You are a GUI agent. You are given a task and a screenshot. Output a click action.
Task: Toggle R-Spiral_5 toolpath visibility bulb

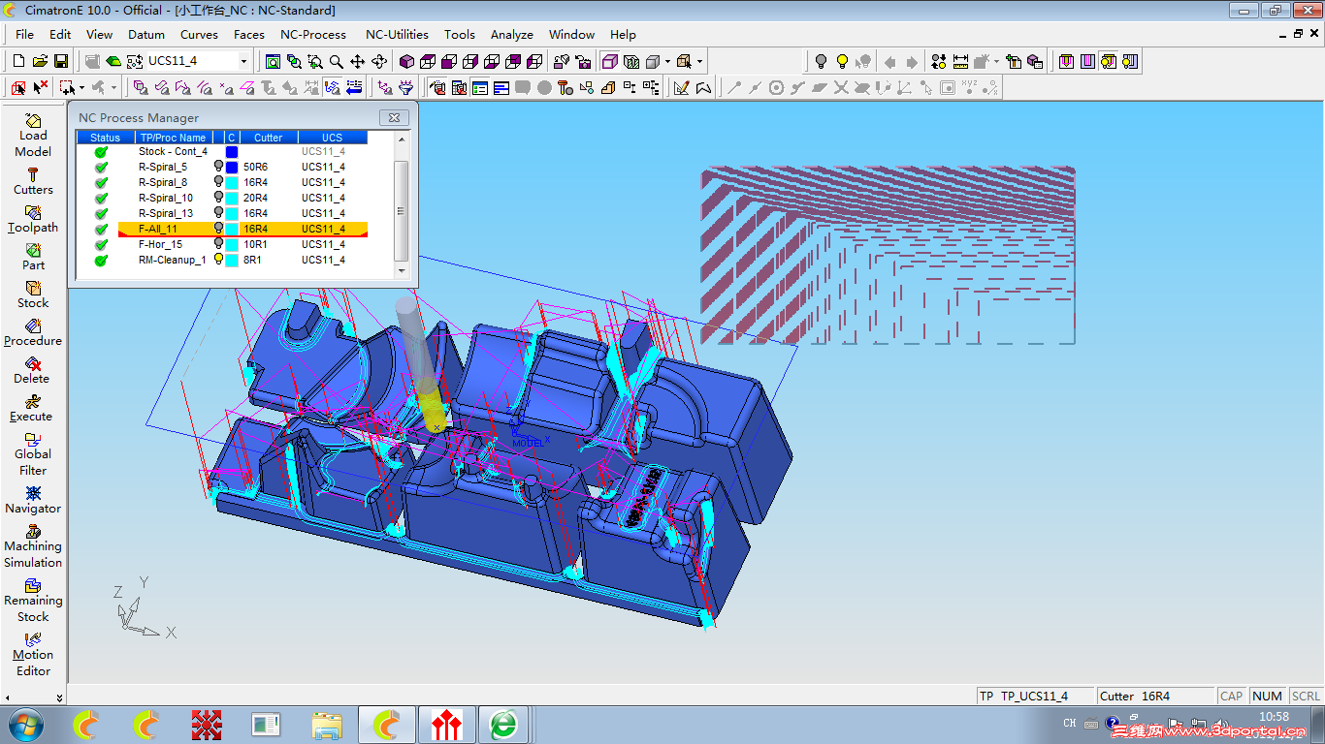pyautogui.click(x=219, y=167)
